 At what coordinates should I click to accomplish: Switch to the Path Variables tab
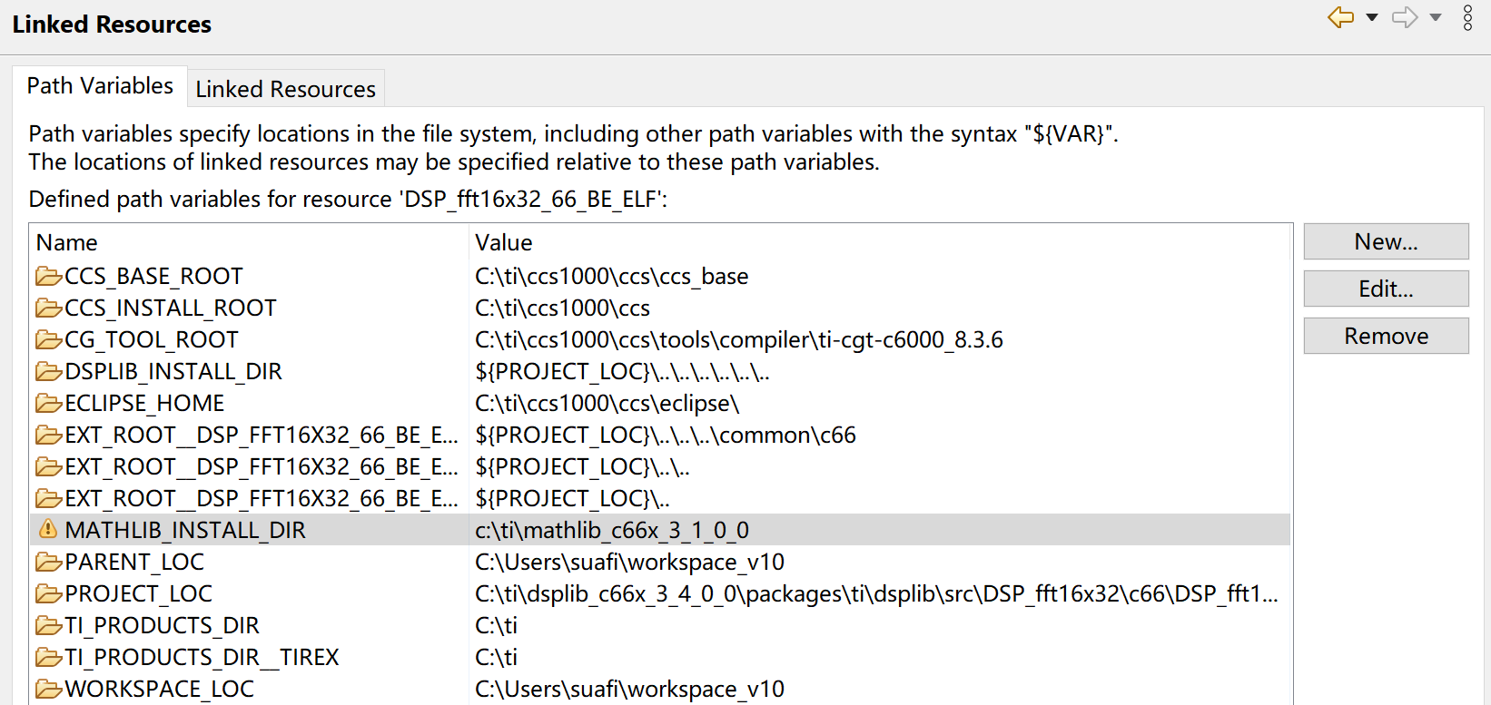click(100, 86)
